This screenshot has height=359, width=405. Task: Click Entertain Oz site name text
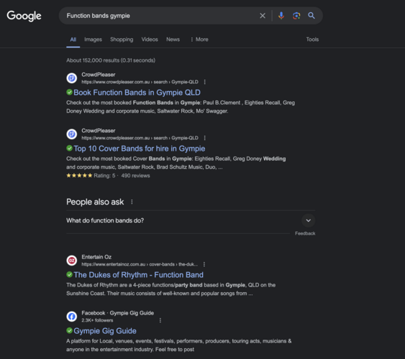[96, 257]
